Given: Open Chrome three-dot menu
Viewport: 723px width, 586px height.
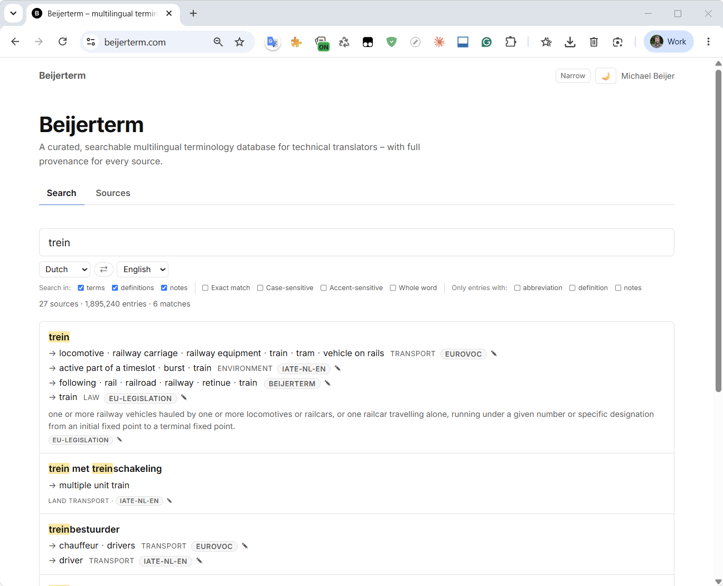Looking at the screenshot, I should click(x=708, y=42).
